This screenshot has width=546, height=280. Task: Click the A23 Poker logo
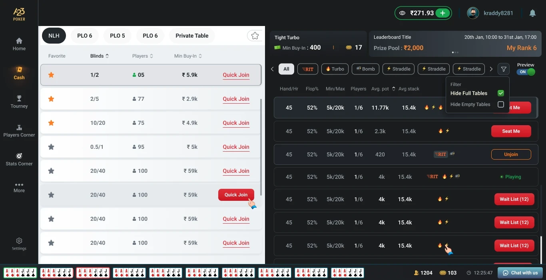19,14
